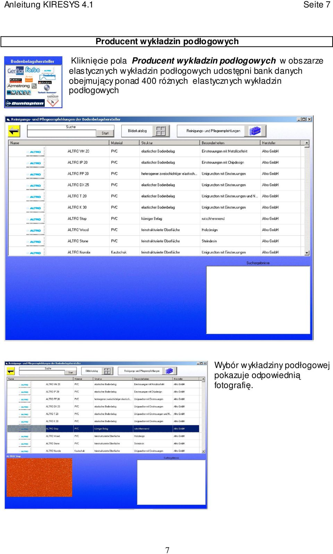The width and height of the screenshot is (333, 554).
Task: Click the Armstrong logo in Bodenbelagshersteller tile
Action: [x=18, y=86]
